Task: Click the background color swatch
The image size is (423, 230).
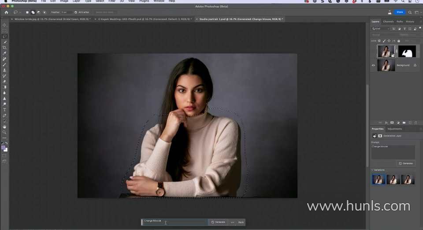Action: 6,150
